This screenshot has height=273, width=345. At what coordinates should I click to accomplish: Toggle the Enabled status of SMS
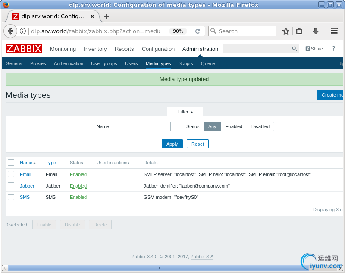pos(78,197)
